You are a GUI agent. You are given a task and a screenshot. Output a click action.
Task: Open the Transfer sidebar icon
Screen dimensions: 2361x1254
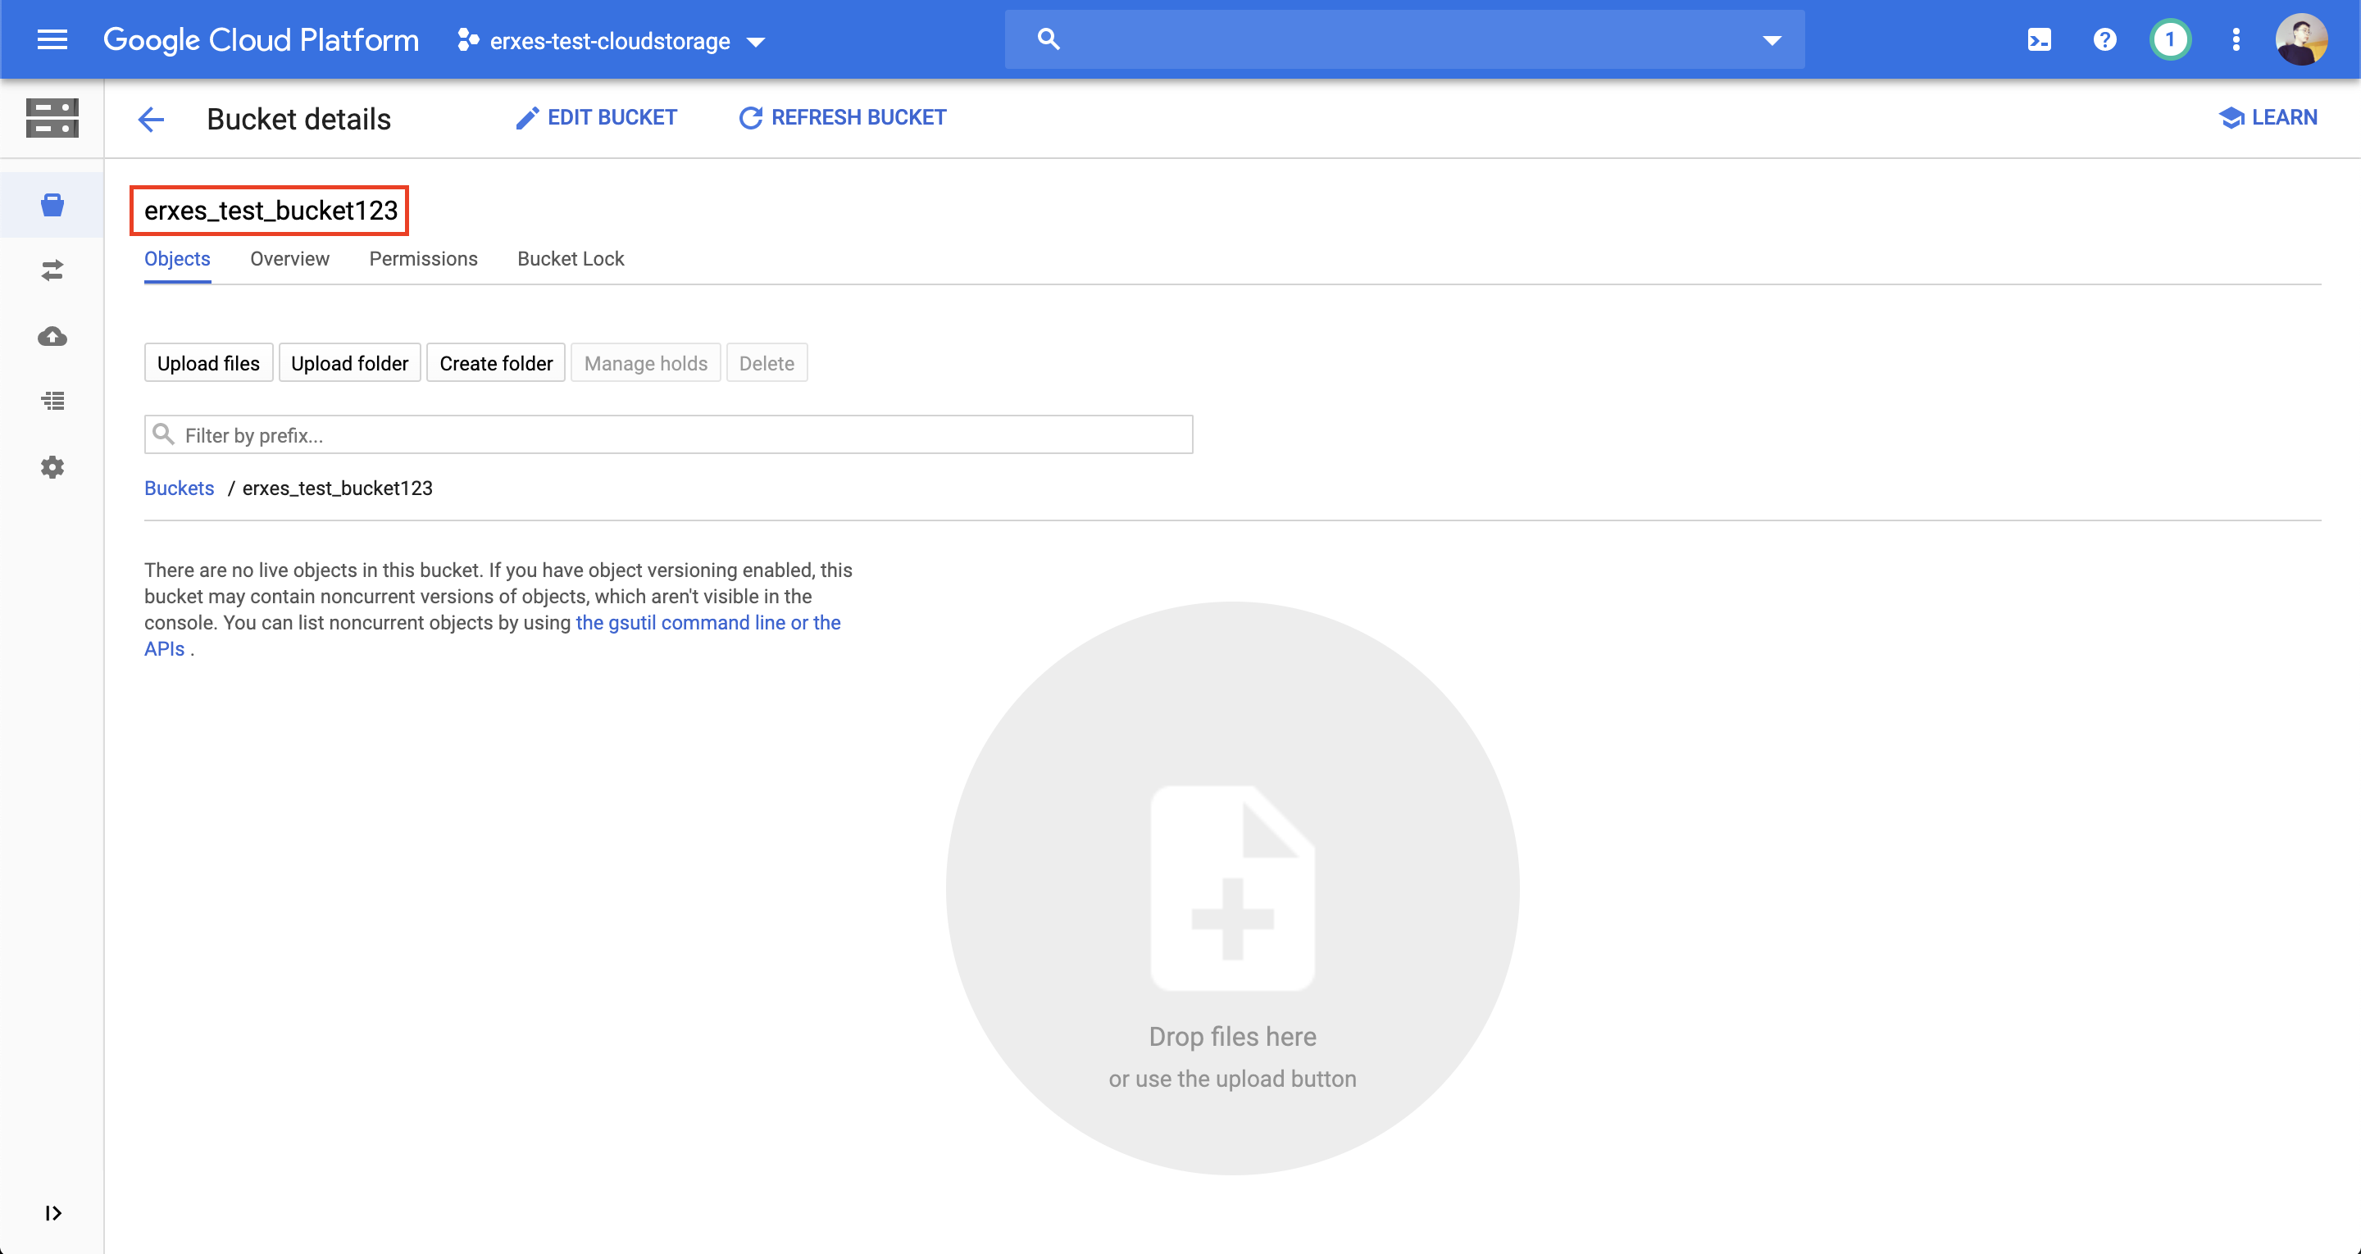(x=52, y=270)
